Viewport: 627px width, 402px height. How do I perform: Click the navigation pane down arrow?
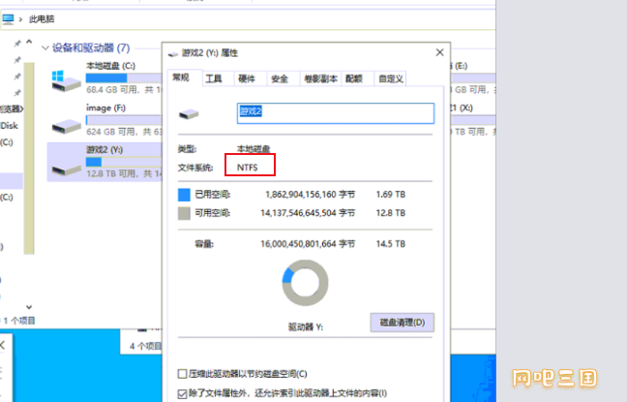[29, 307]
